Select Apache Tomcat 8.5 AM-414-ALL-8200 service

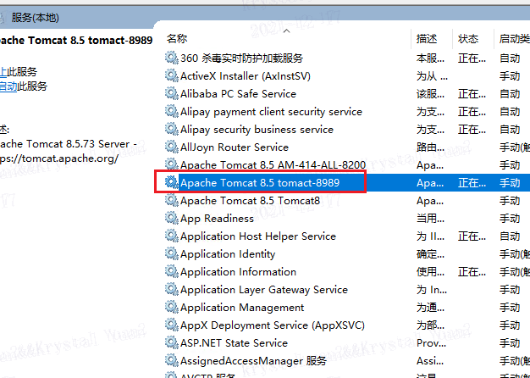[x=273, y=164]
